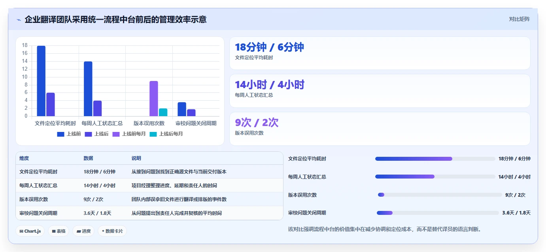The width and height of the screenshot is (546, 252).
Task: Click the purple 版本误用次数 bar
Action: pyautogui.click(x=154, y=99)
